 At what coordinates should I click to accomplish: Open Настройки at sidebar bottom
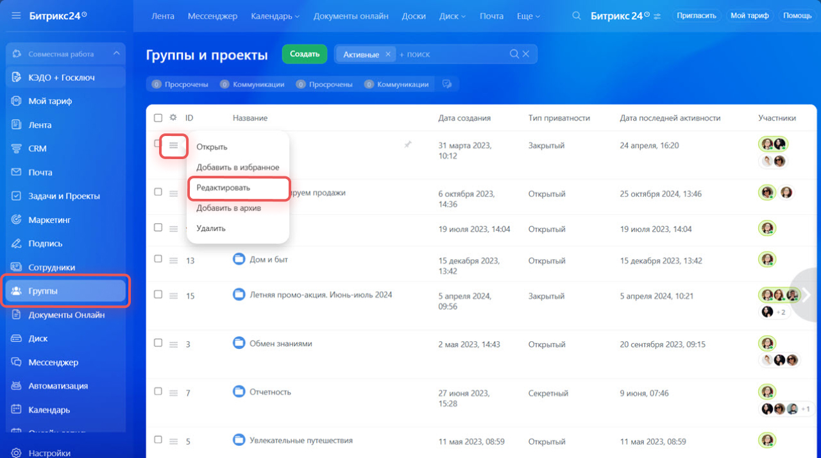pyautogui.click(x=42, y=453)
